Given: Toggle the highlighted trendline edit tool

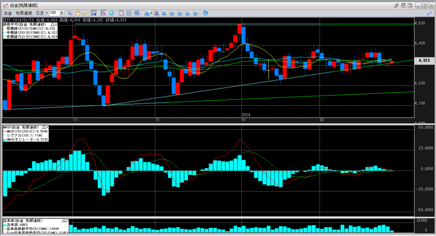Looking at the screenshot, I should point(94,13).
